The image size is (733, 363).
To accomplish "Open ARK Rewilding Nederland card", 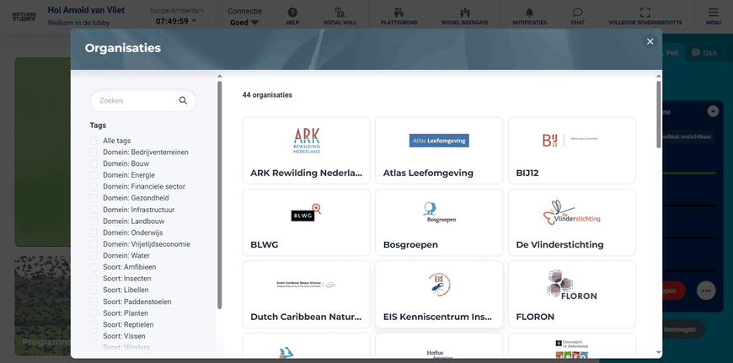I will (x=306, y=151).
